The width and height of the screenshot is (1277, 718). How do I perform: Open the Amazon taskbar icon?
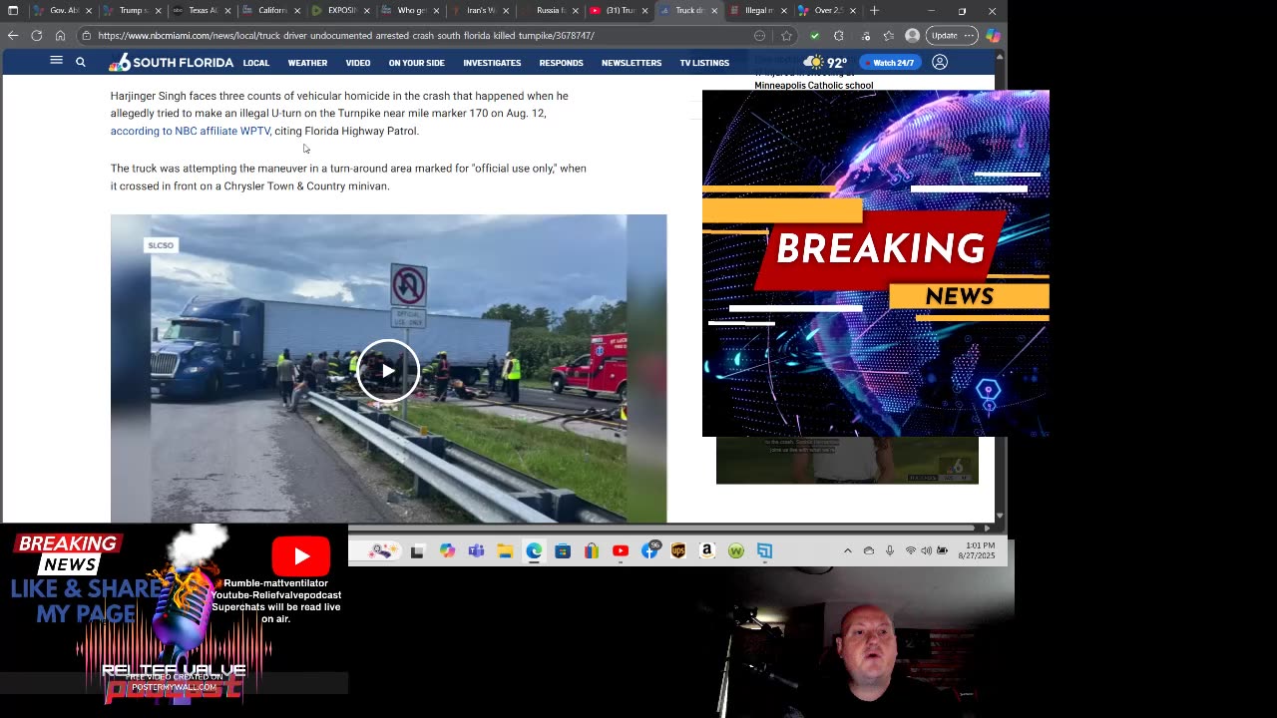(x=707, y=550)
